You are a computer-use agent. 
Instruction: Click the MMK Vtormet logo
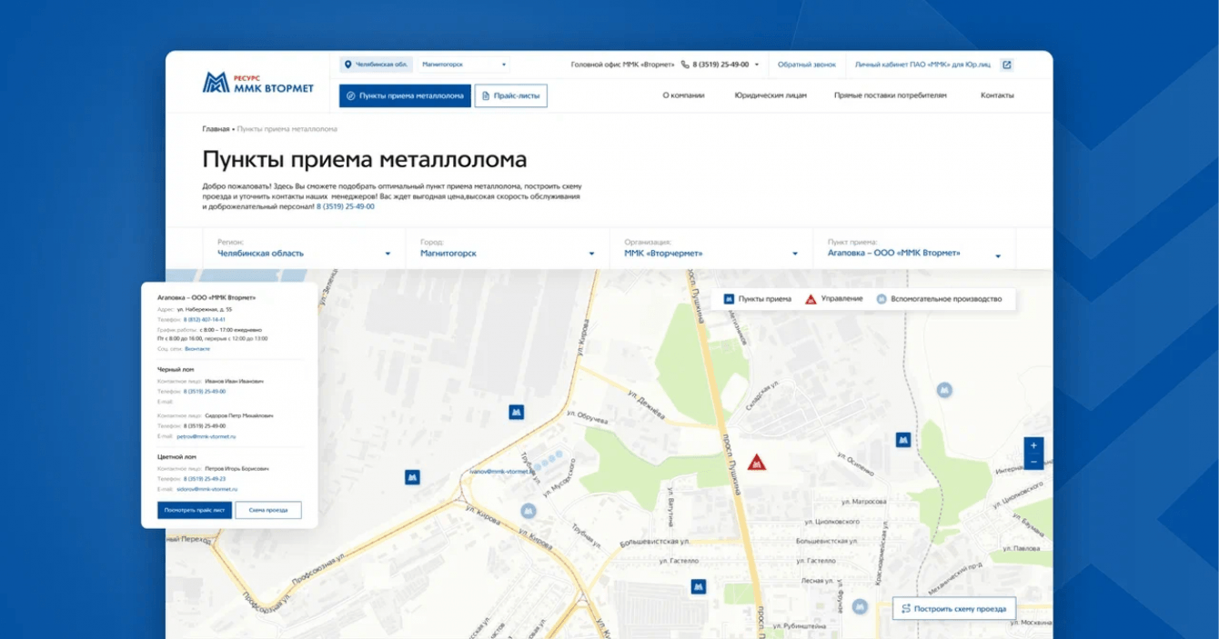click(257, 83)
